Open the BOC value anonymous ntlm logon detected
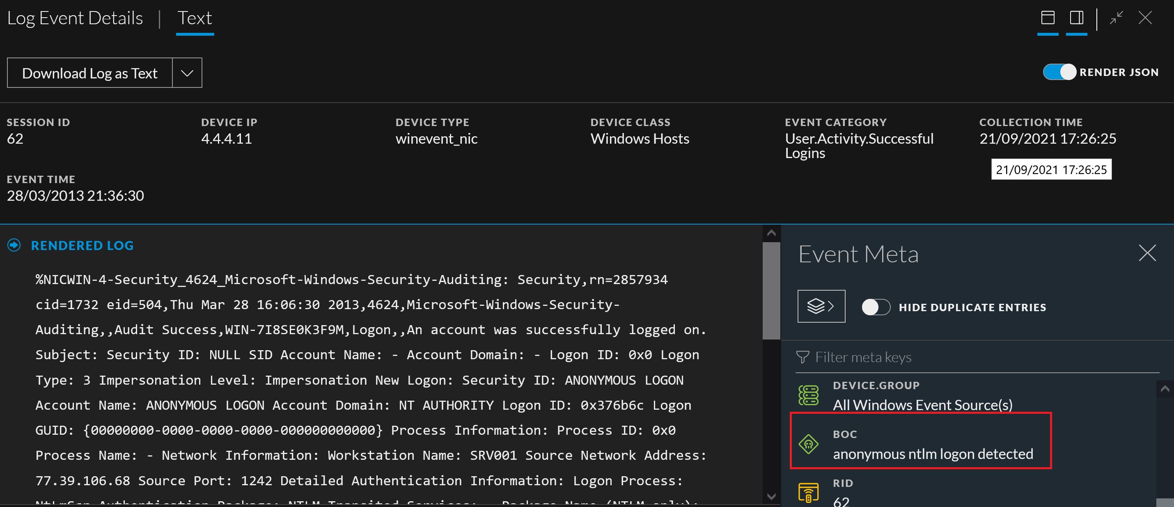The image size is (1174, 507). click(933, 454)
